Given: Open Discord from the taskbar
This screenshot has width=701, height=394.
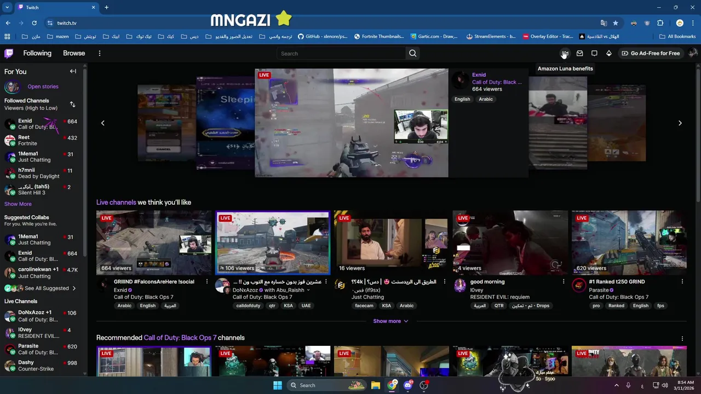Looking at the screenshot, I should pos(407,385).
